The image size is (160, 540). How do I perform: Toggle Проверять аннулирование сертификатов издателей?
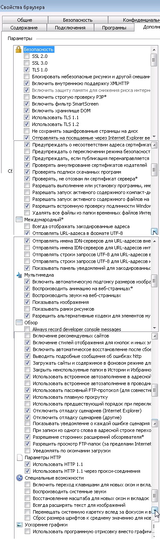coord(27,165)
